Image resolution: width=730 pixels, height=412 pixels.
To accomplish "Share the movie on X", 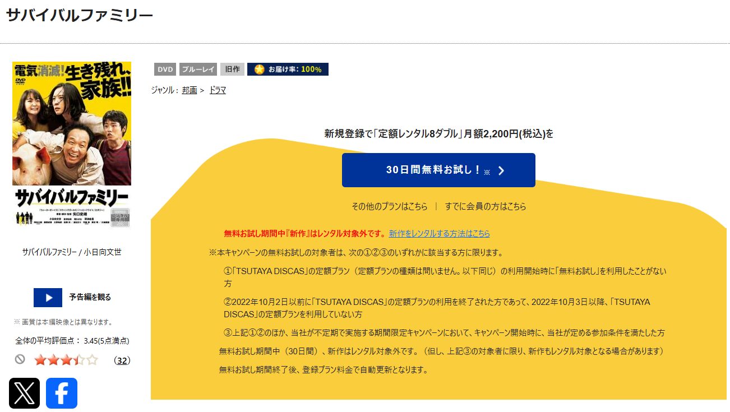I will [24, 393].
